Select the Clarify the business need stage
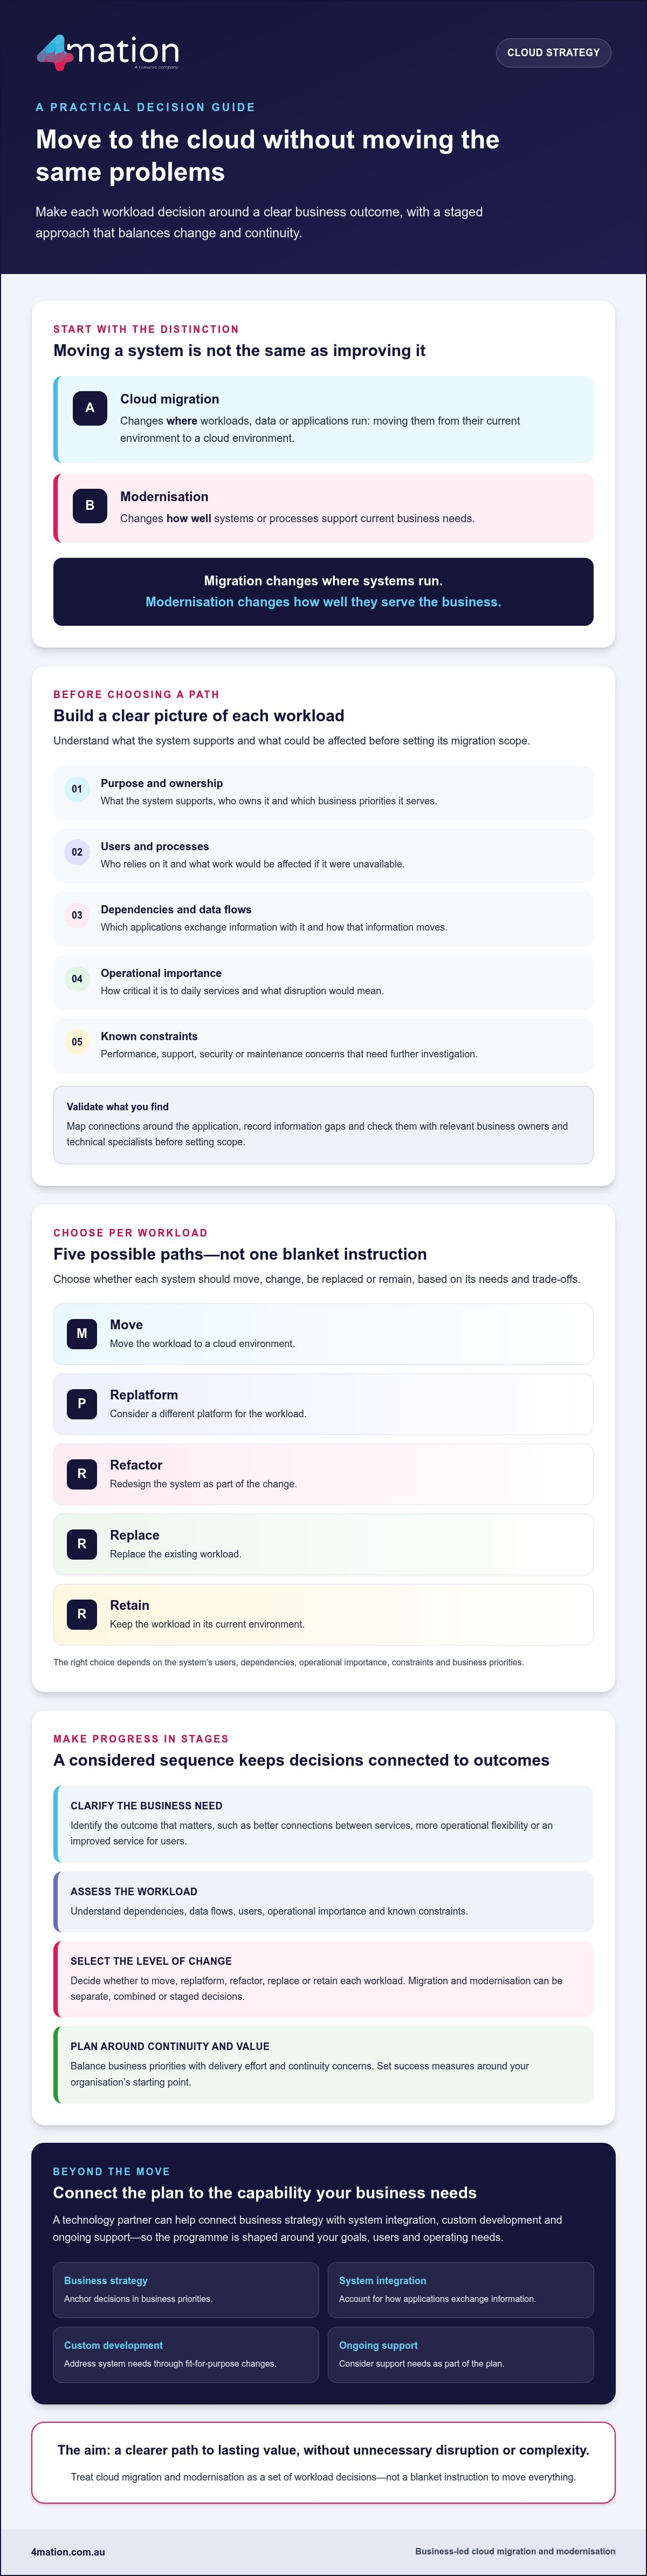647x2576 pixels. [x=323, y=1825]
